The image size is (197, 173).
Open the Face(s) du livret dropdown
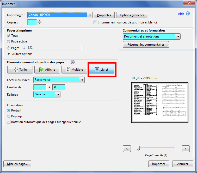(x=82, y=80)
